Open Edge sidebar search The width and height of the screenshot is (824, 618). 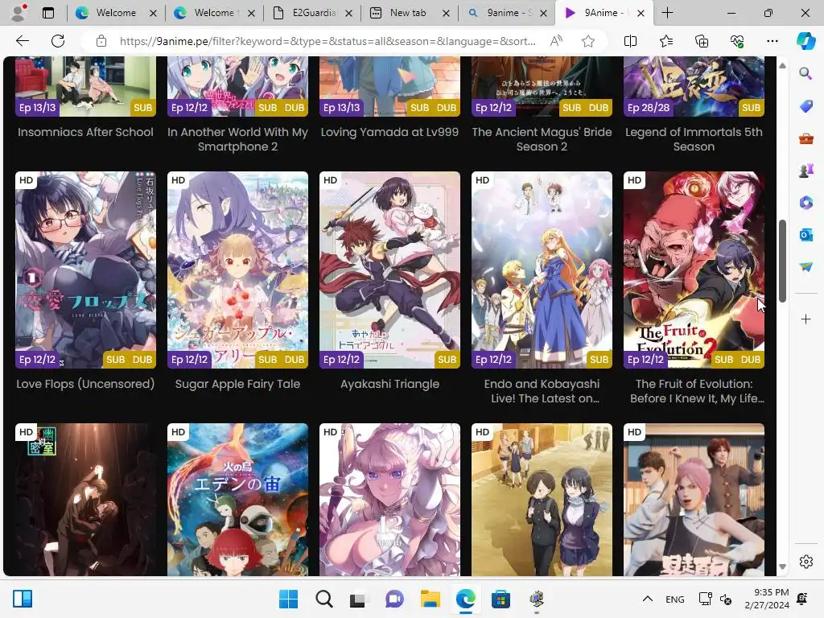[805, 73]
